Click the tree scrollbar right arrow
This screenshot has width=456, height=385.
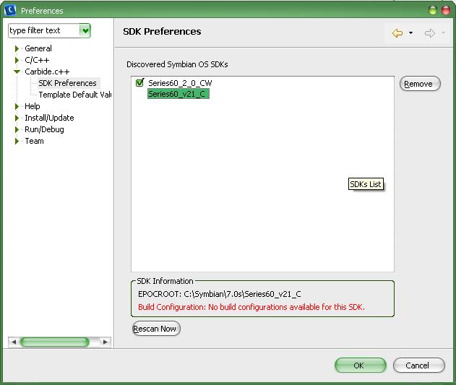106,342
